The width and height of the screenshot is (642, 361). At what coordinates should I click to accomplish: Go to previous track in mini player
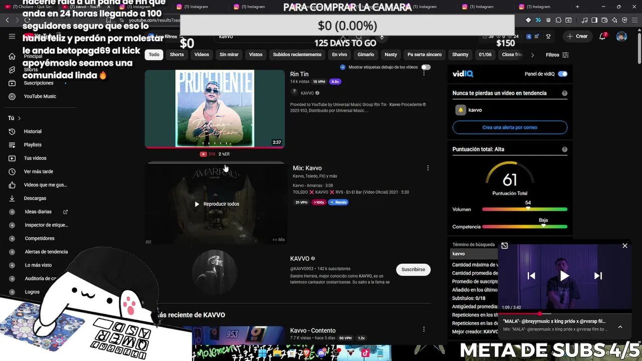click(x=531, y=276)
